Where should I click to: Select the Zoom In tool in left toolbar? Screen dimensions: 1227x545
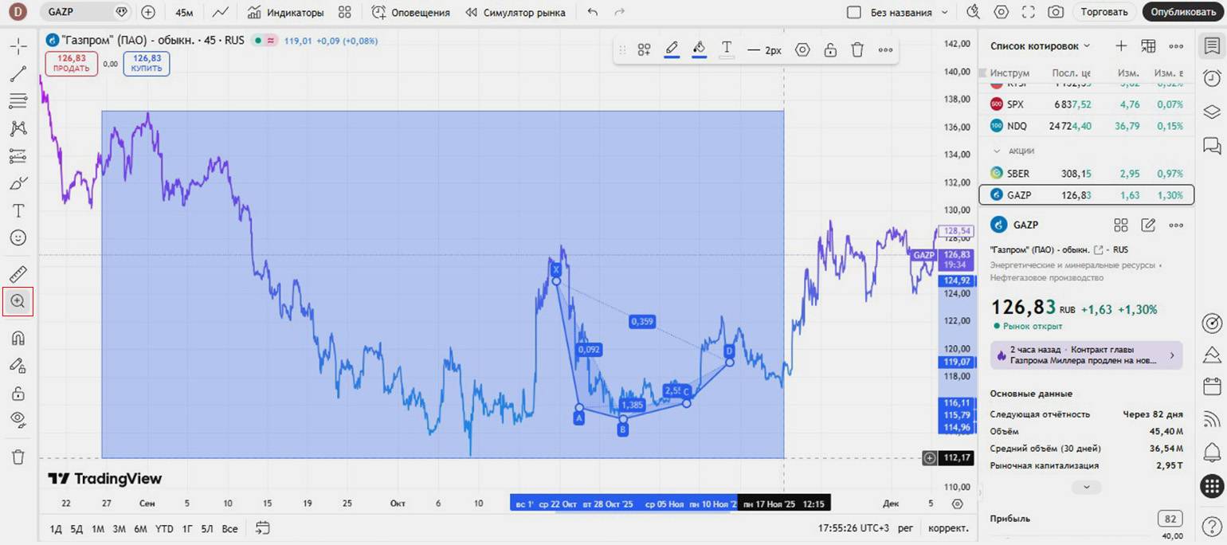tap(18, 301)
